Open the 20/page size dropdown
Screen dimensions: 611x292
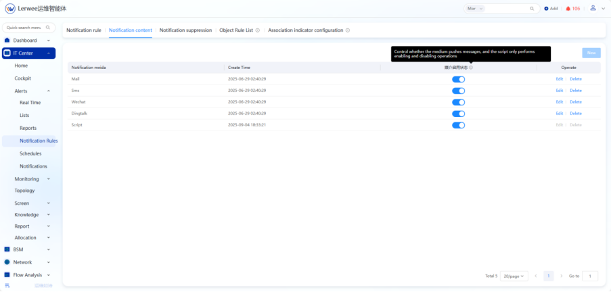point(514,276)
